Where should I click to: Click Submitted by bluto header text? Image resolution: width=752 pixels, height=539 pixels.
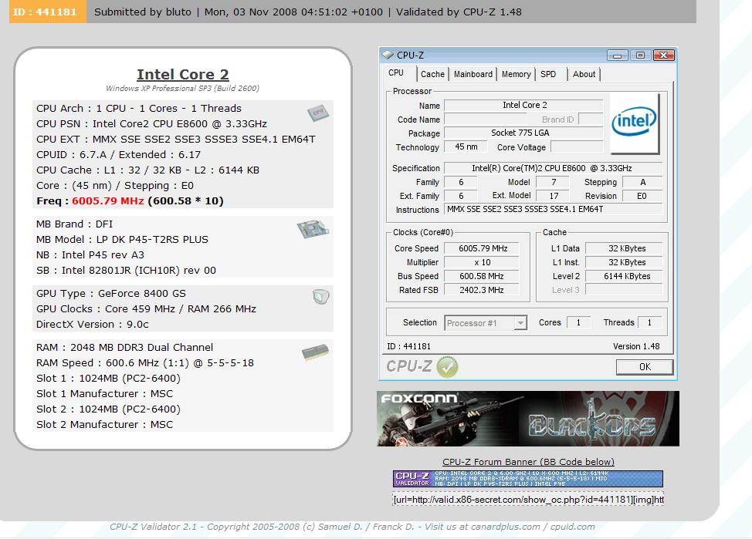(142, 12)
